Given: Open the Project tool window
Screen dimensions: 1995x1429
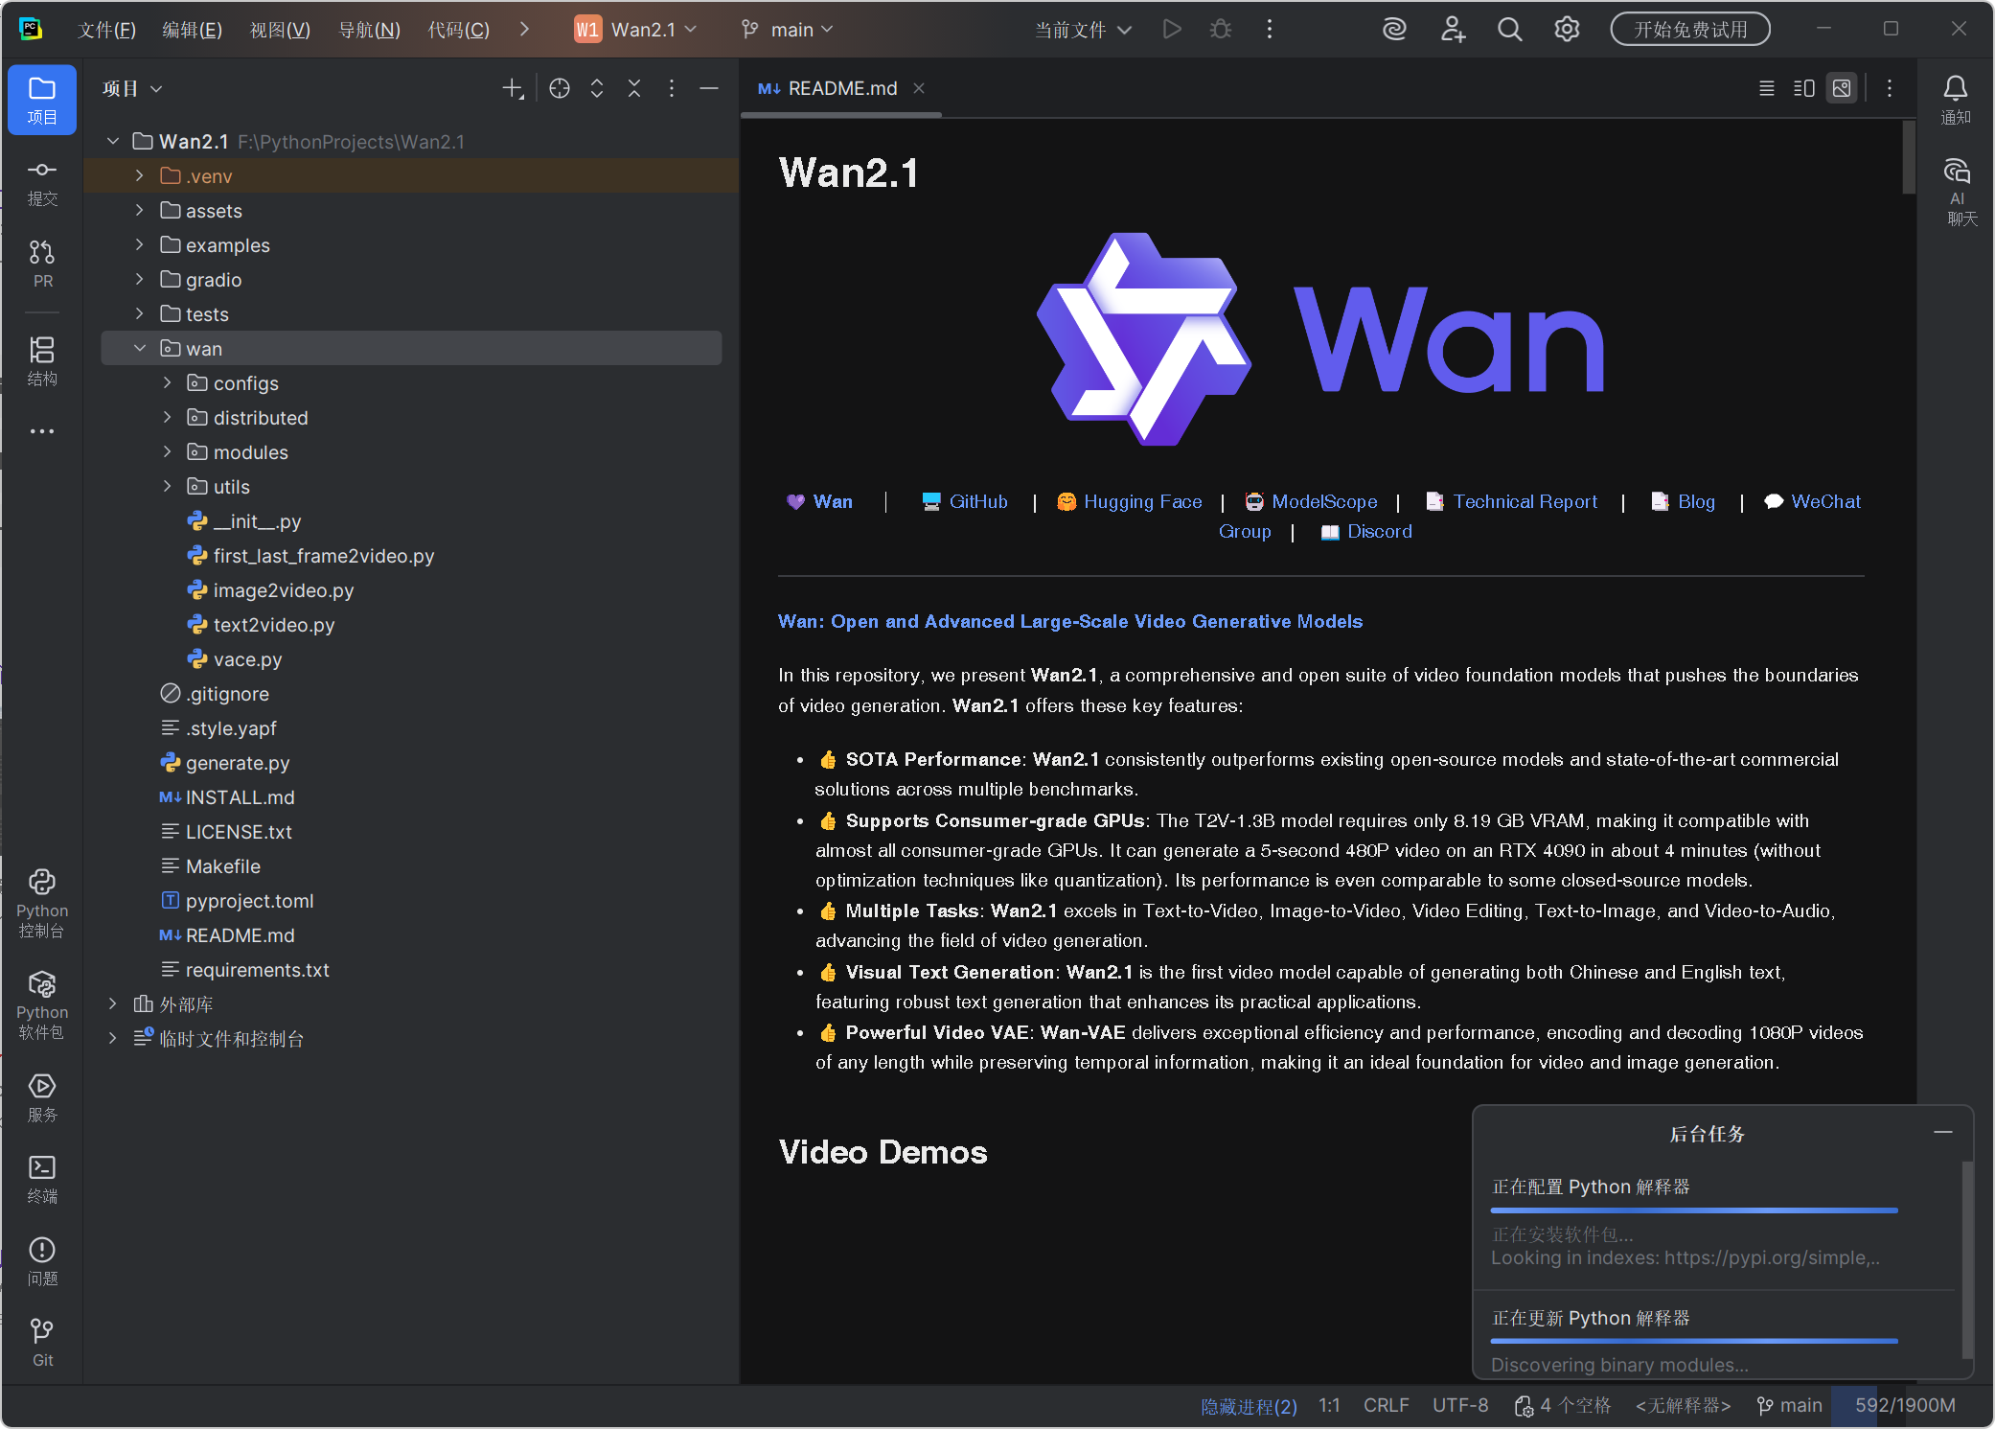Looking at the screenshot, I should 42,100.
